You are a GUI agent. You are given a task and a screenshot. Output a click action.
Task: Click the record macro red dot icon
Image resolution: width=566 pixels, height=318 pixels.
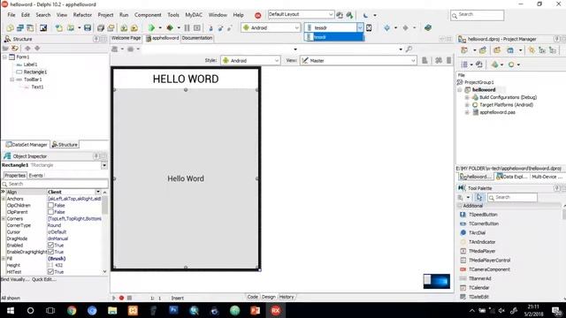click(x=122, y=298)
